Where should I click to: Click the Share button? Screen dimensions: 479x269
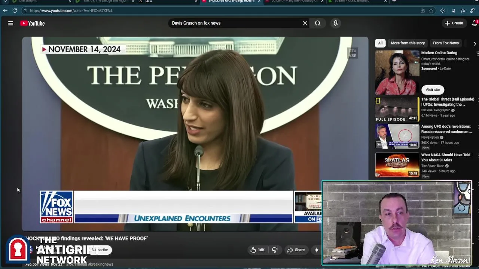click(x=295, y=250)
